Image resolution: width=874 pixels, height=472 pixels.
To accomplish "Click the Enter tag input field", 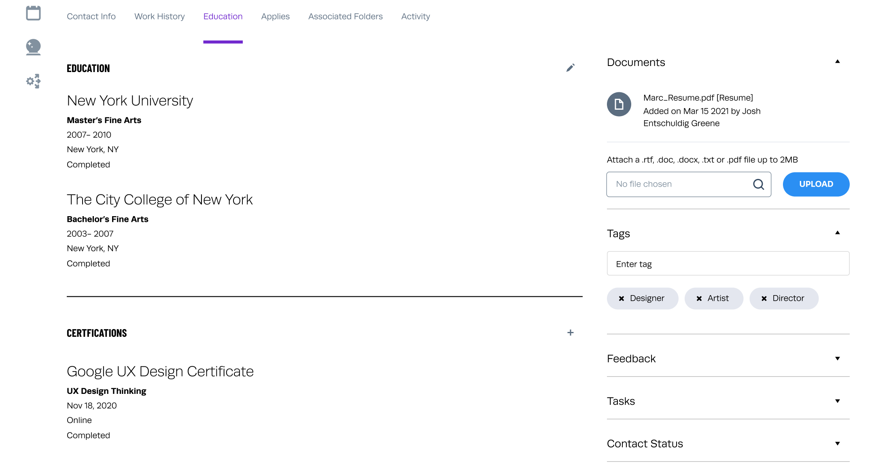I will 728,264.
